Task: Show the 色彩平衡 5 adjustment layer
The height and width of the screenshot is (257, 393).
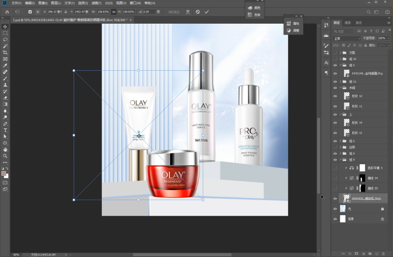Action: (x=335, y=168)
